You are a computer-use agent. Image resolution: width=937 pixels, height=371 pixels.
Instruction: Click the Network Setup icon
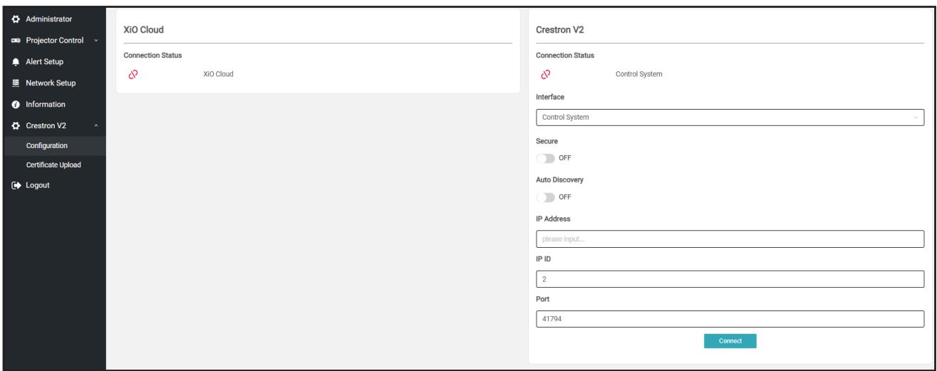14,83
